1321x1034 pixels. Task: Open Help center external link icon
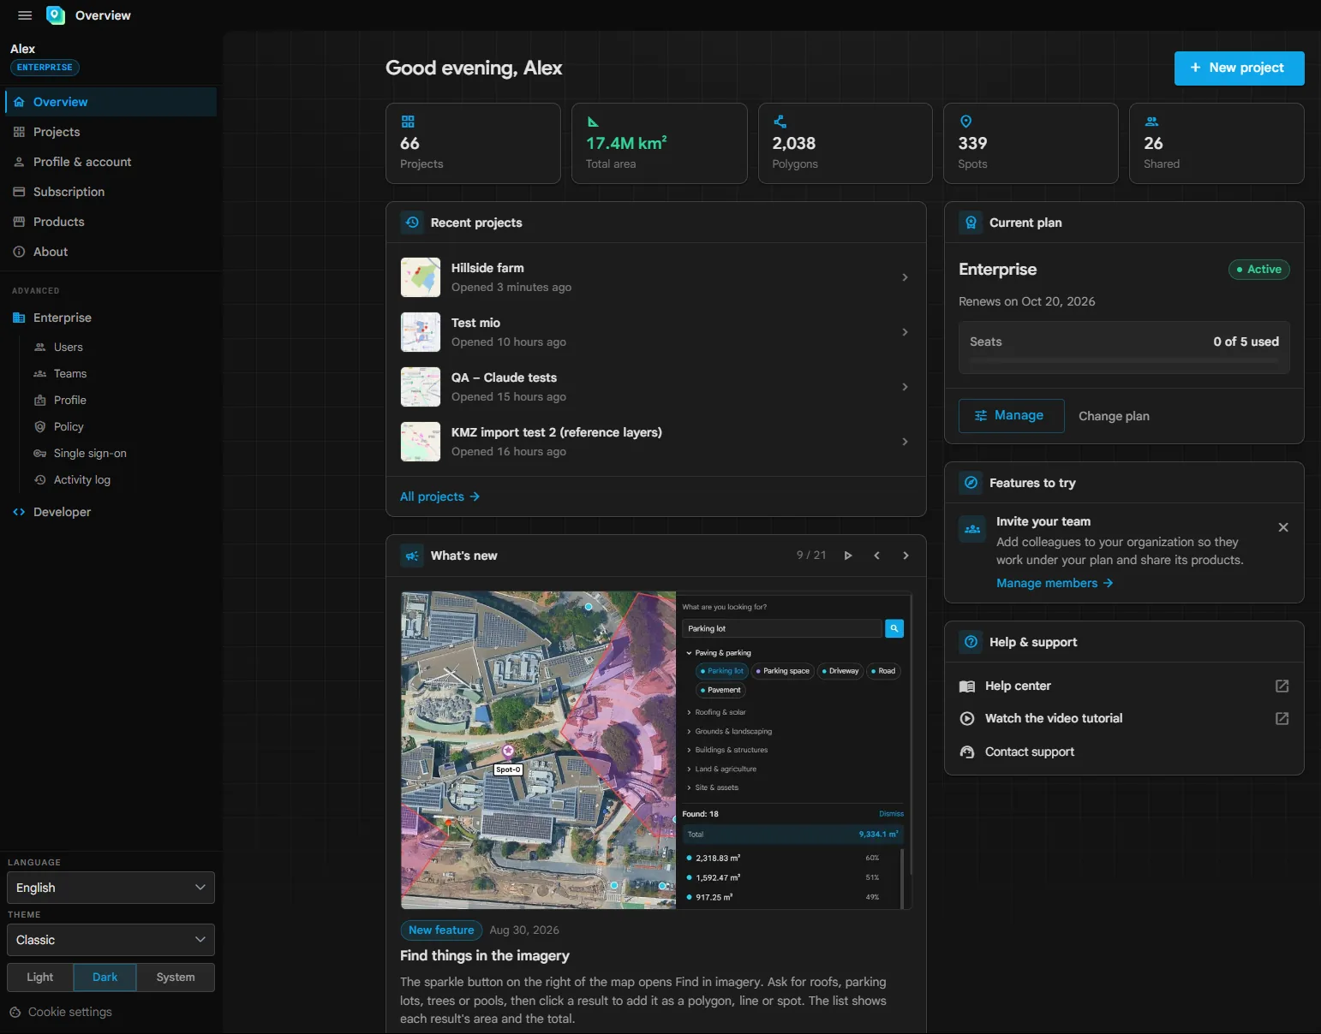coord(1282,686)
